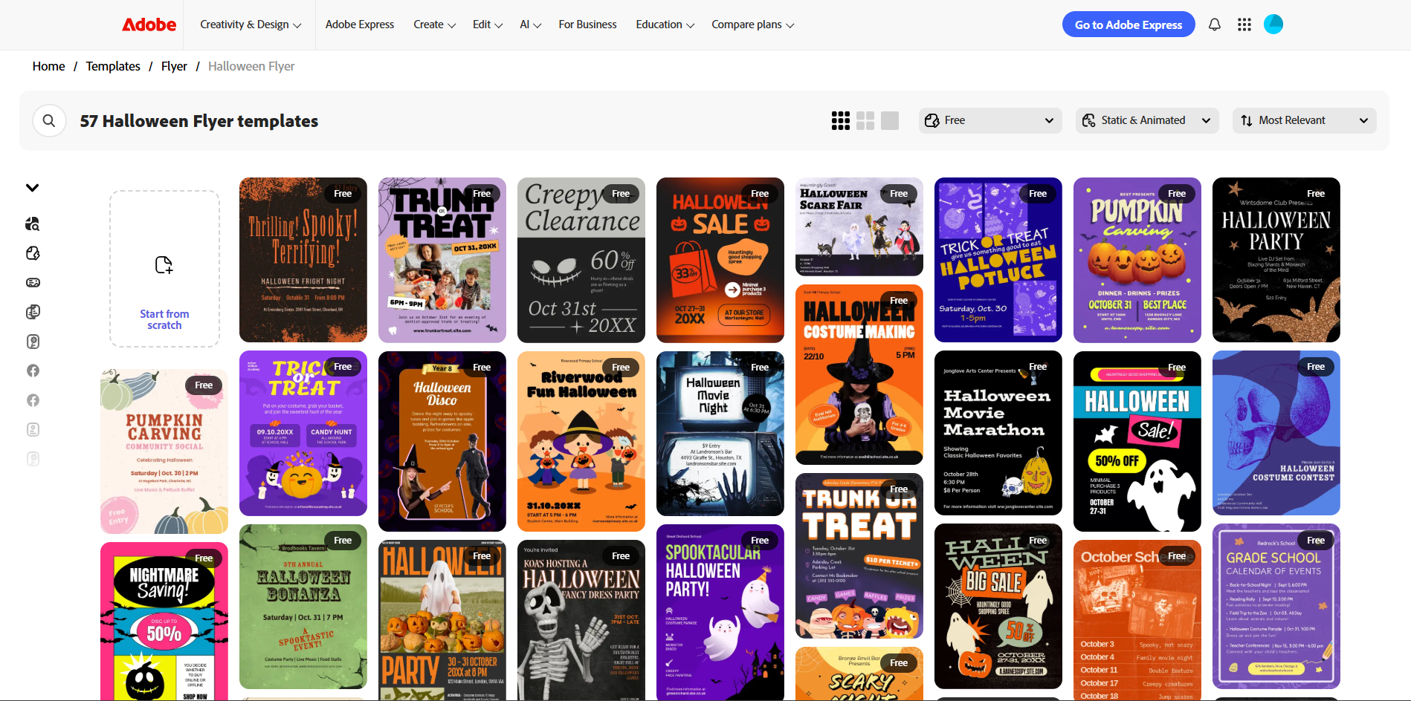Collapse the chevron at top of left sidebar
The height and width of the screenshot is (701, 1411).
[33, 187]
